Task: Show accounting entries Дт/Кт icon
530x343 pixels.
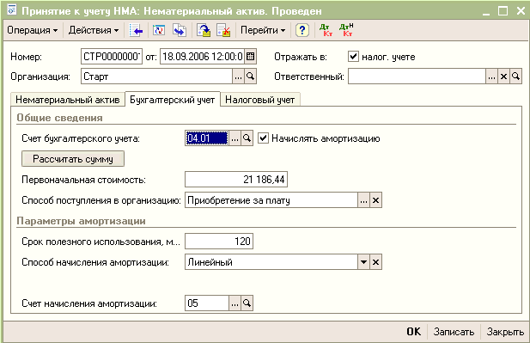Action: pos(326,30)
